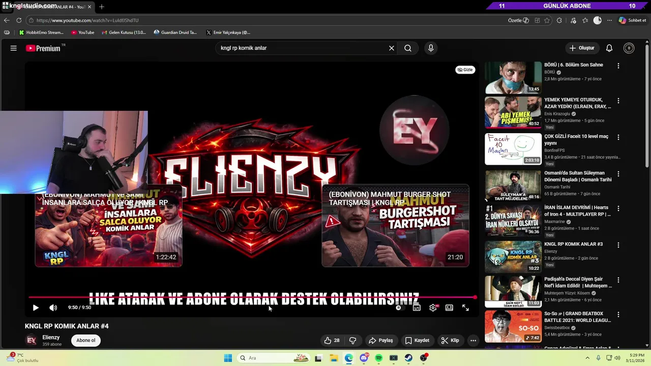Click the Oluştur create button
651x366 pixels.
pyautogui.click(x=582, y=48)
